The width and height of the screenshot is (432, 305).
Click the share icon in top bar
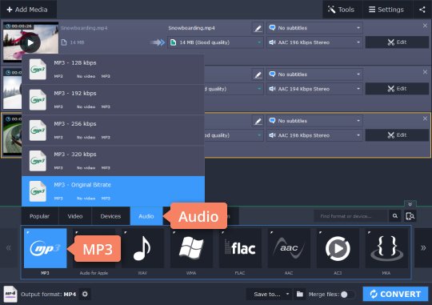[x=422, y=10]
